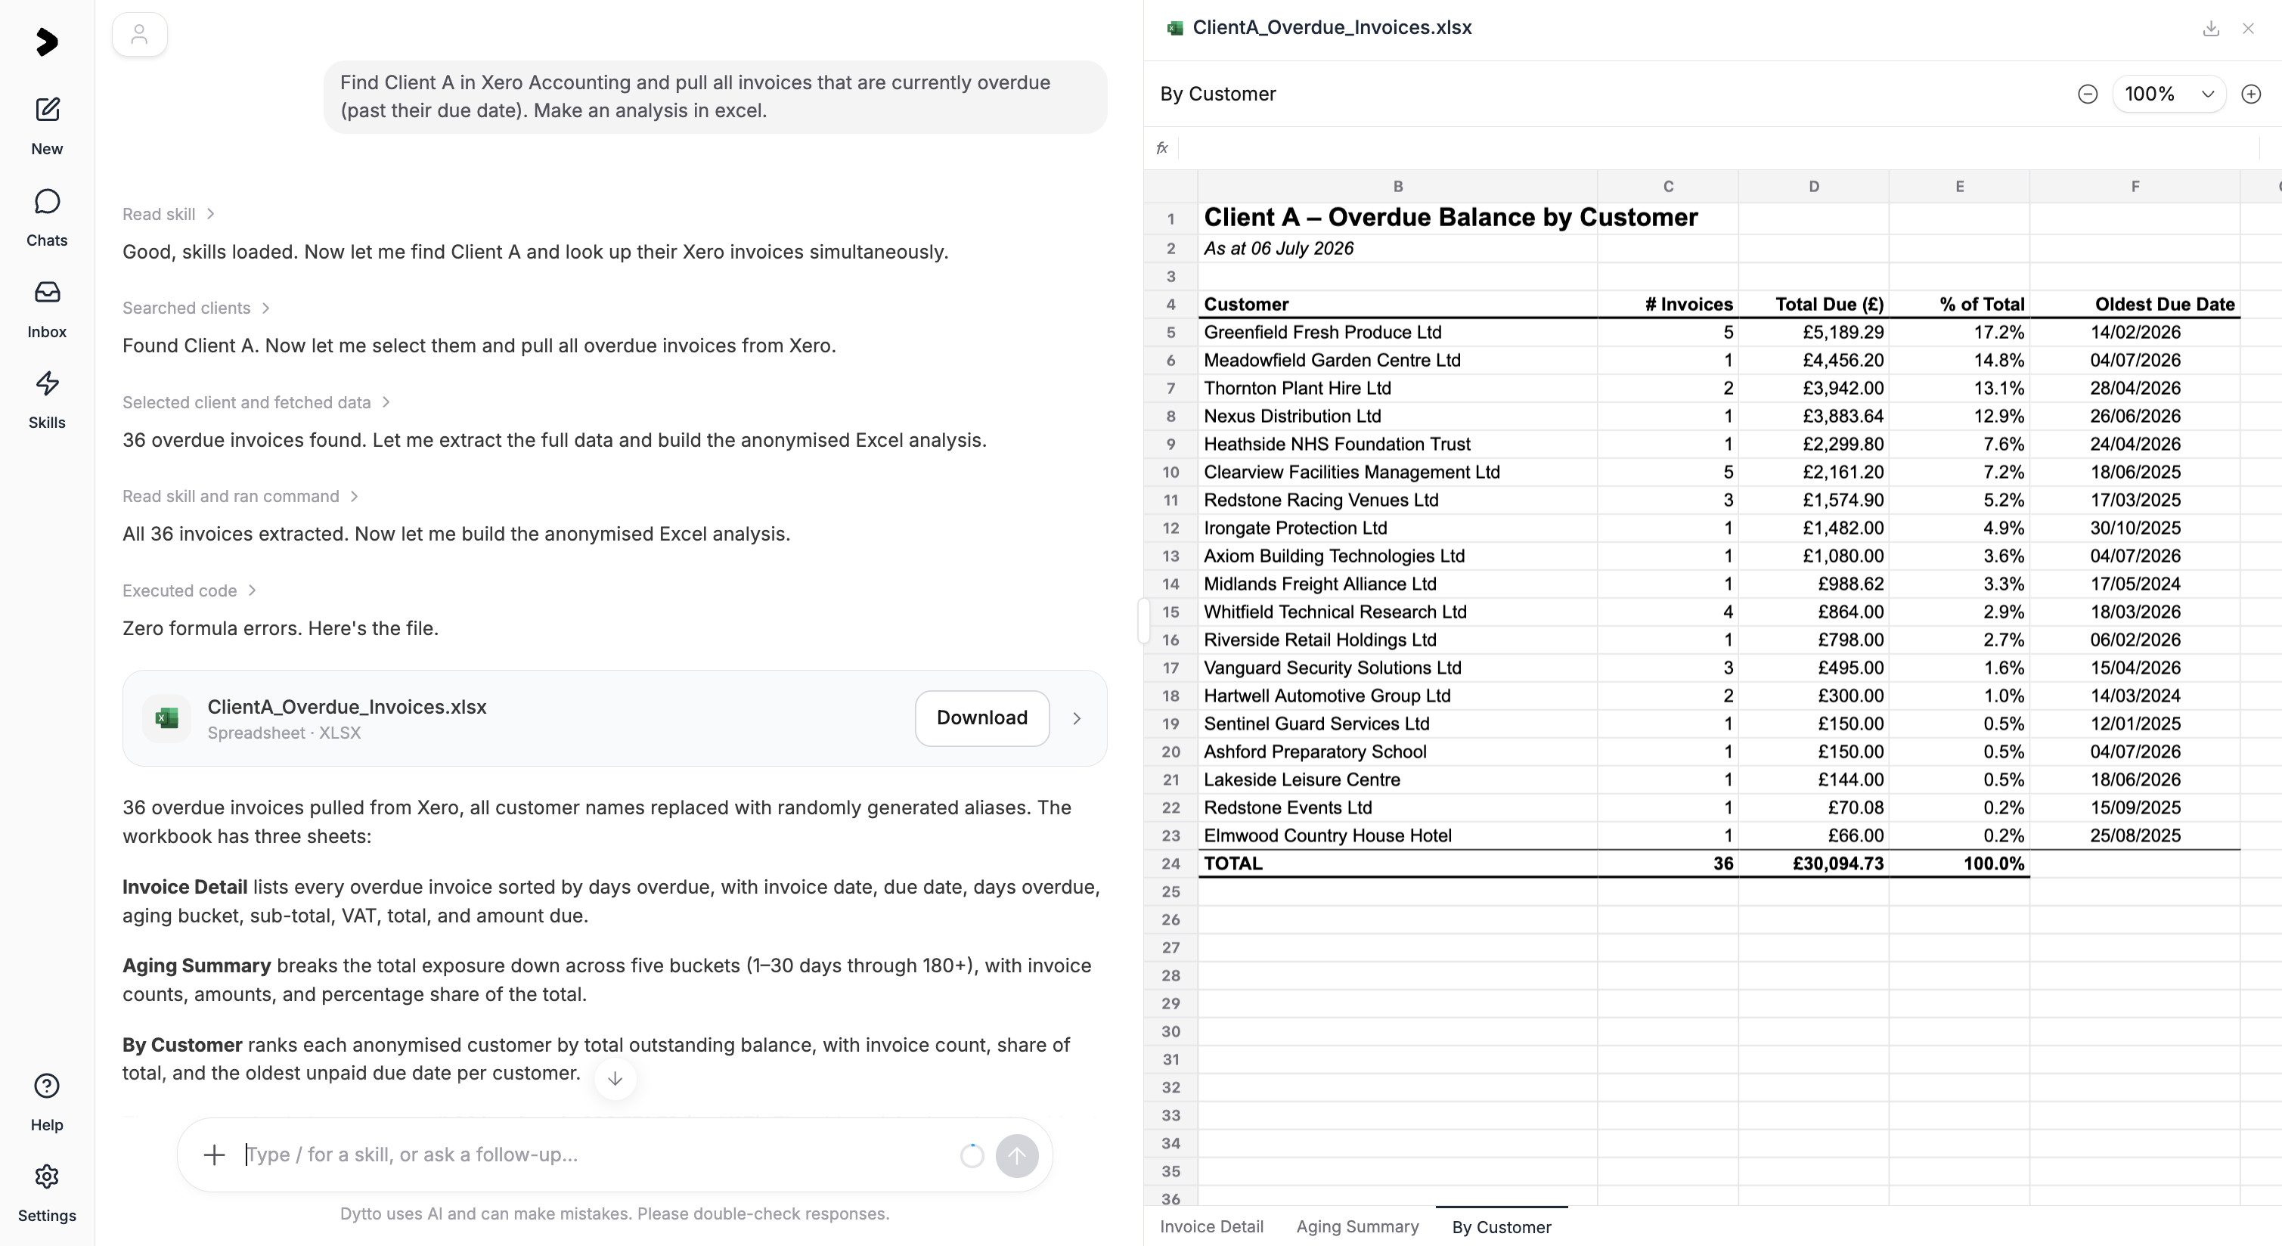The width and height of the screenshot is (2282, 1246).
Task: Click the '# Invoices' column heading cell
Action: (1668, 305)
